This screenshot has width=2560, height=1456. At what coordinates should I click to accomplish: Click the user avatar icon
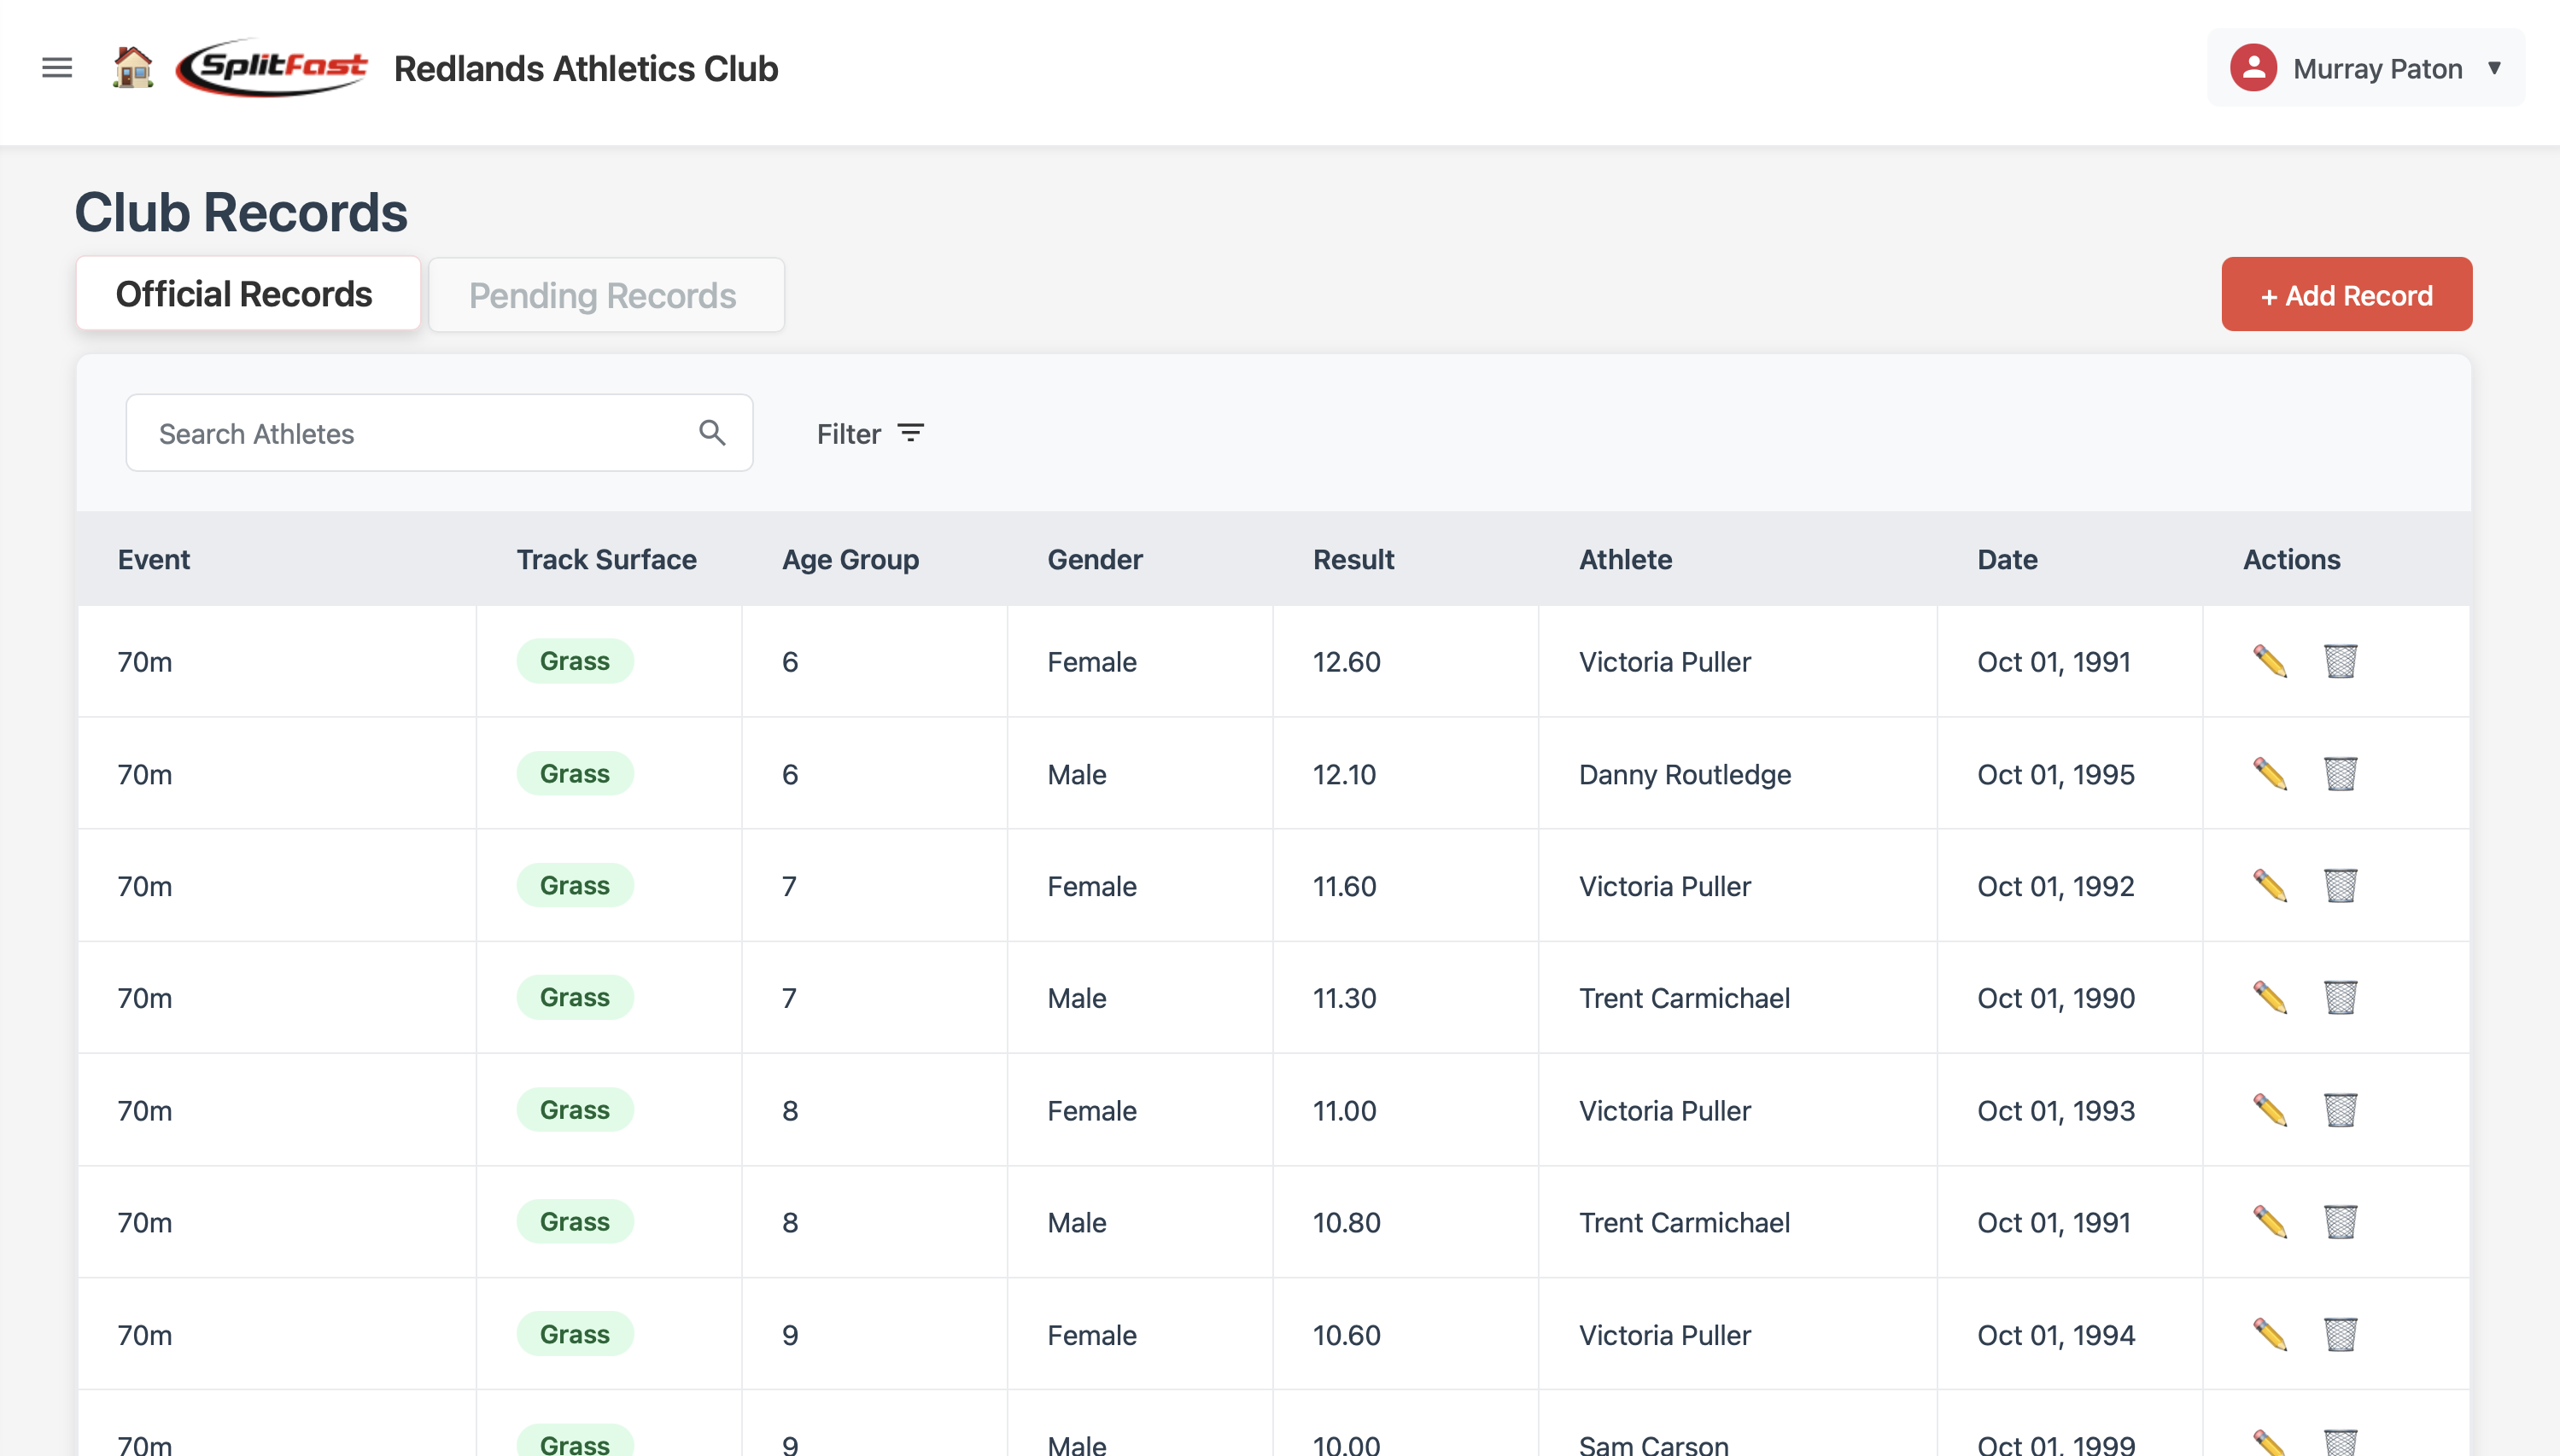pos(2254,67)
